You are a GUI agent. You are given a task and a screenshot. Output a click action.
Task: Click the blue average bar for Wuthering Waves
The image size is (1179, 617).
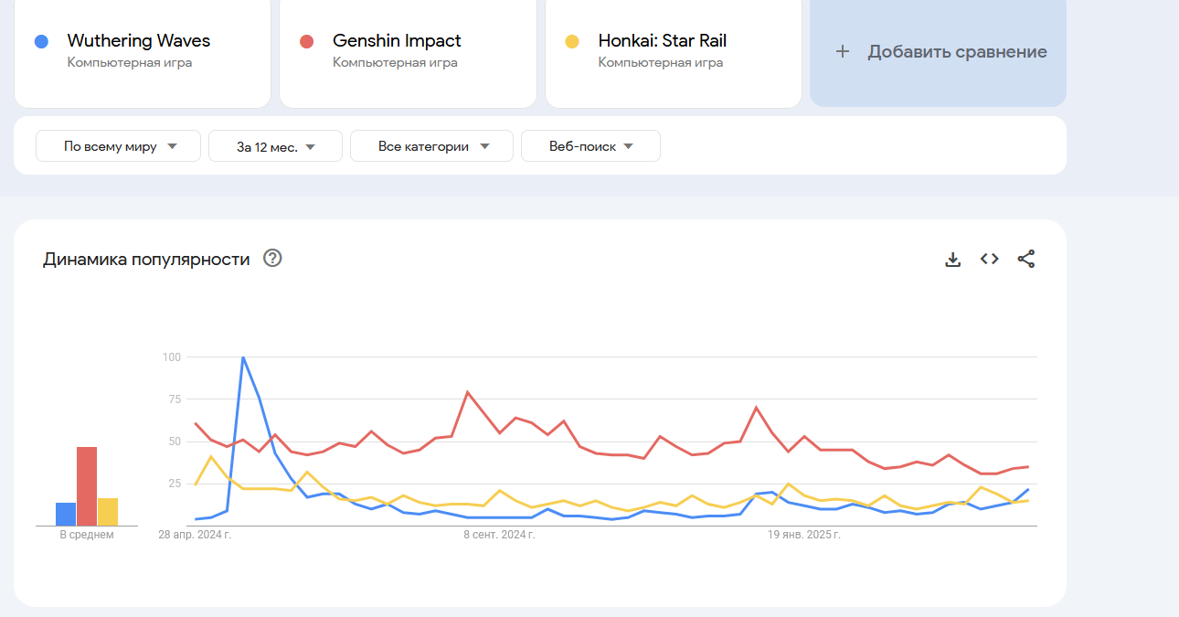66,514
